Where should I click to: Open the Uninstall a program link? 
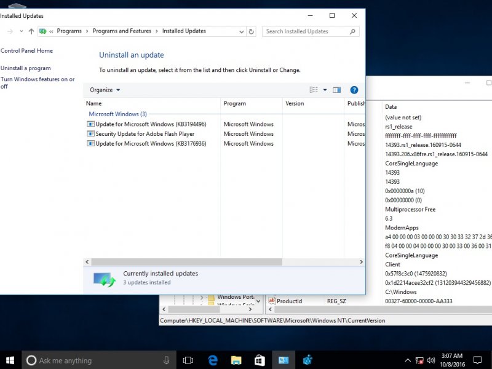pos(25,68)
